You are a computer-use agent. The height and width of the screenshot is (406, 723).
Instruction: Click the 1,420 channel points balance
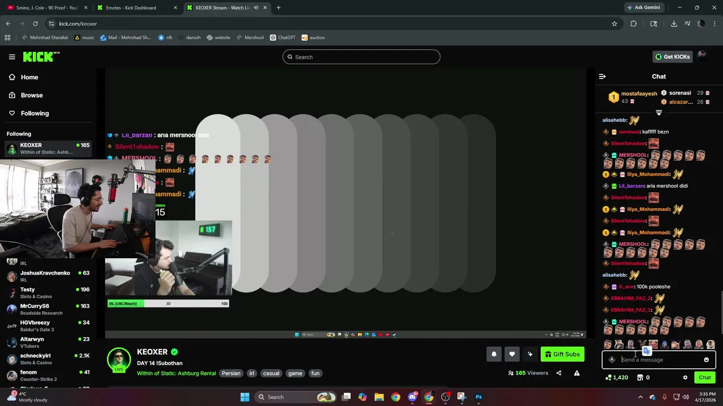tap(616, 377)
